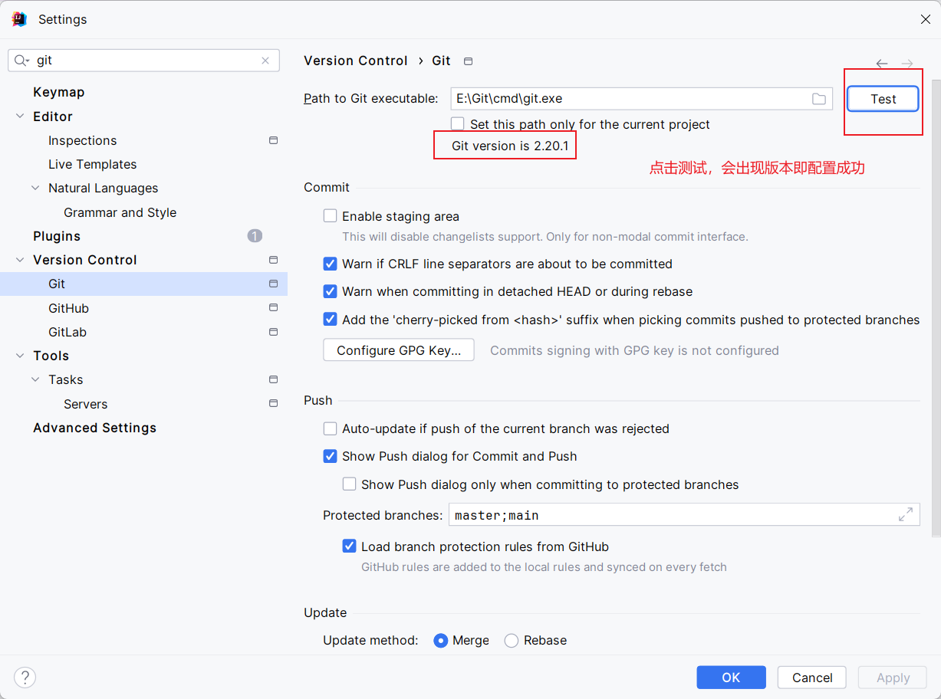Enable Auto-update if push was rejected
The width and height of the screenshot is (941, 699).
coord(330,428)
